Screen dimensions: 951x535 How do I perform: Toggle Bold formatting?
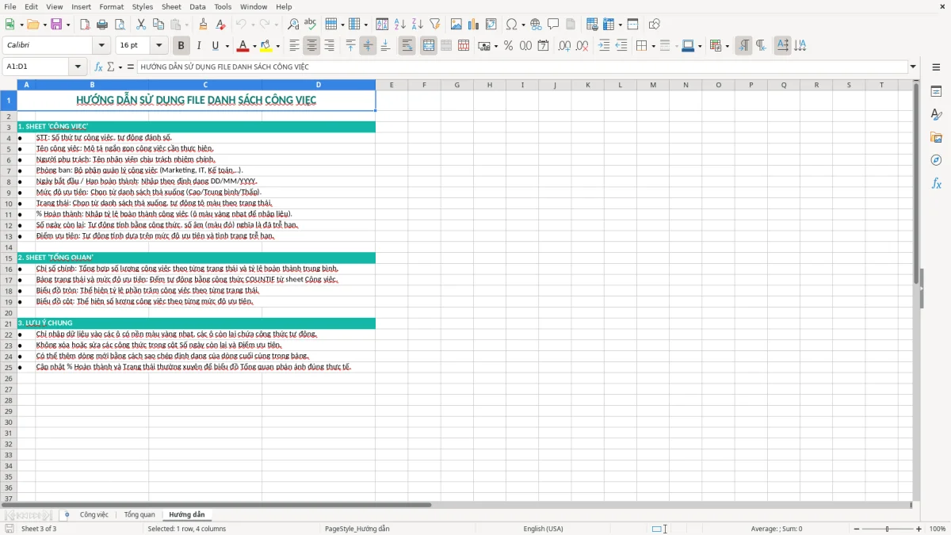181,46
